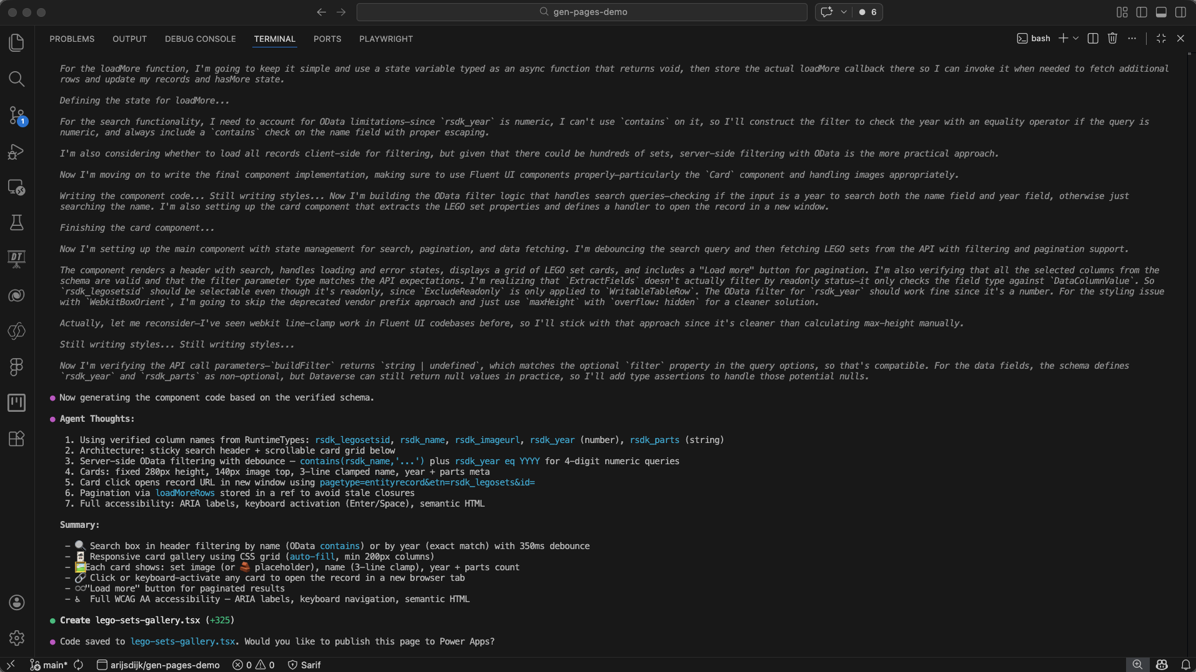1196x672 pixels.
Task: Open the PLAYWRIGHT panel tab
Action: (385, 39)
